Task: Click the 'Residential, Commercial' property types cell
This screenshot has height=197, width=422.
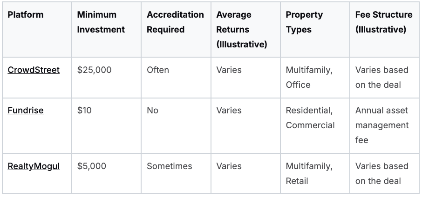Action: pos(310,118)
